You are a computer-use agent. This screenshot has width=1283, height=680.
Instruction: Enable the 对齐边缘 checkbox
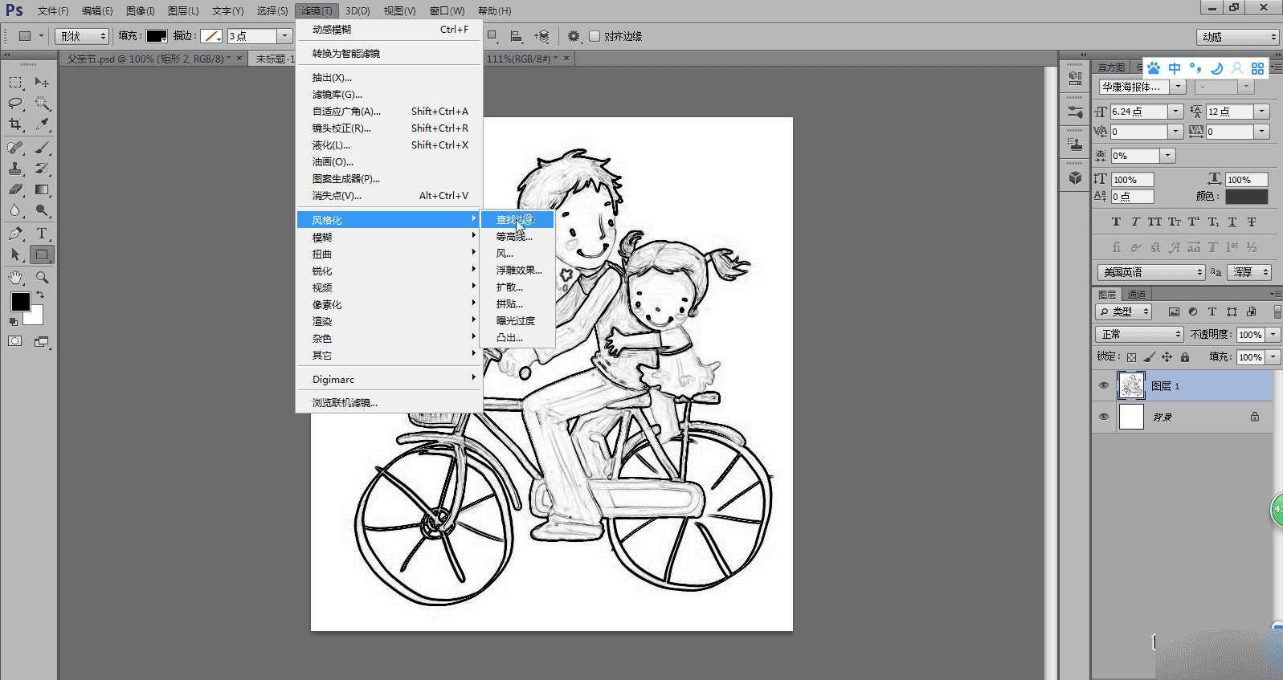(x=595, y=36)
